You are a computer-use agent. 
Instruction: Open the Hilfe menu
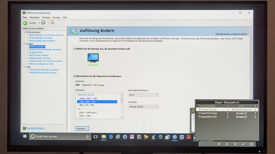coord(65,17)
